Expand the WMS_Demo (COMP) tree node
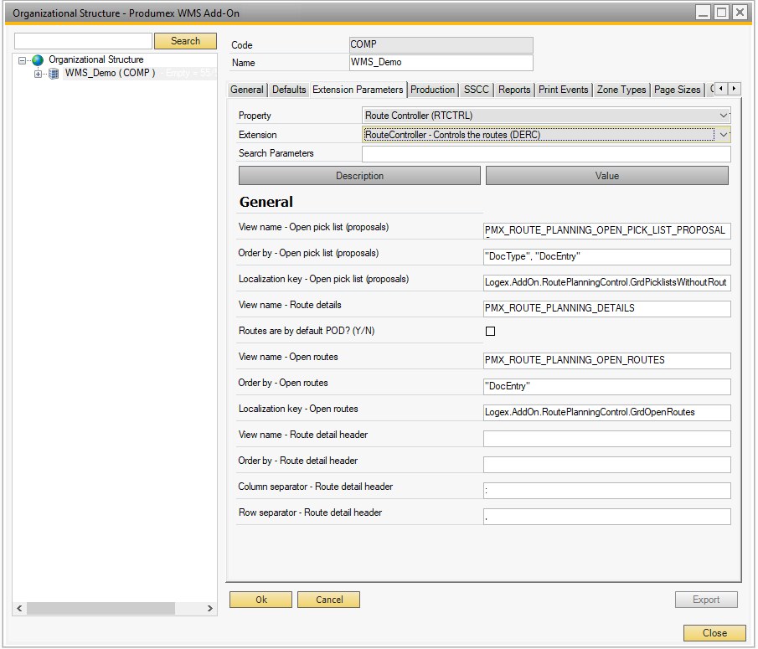This screenshot has height=649, width=758. pos(38,74)
